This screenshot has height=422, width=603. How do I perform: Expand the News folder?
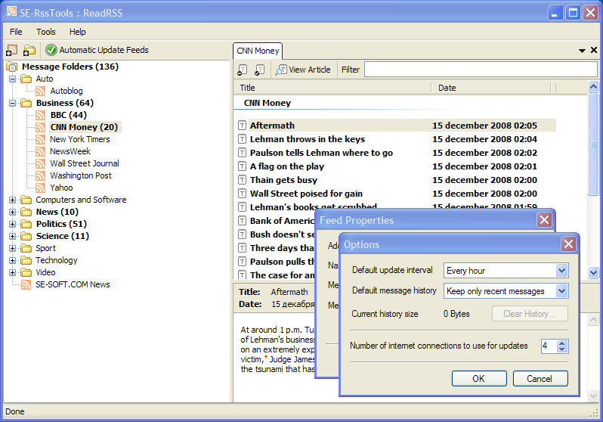click(x=13, y=213)
